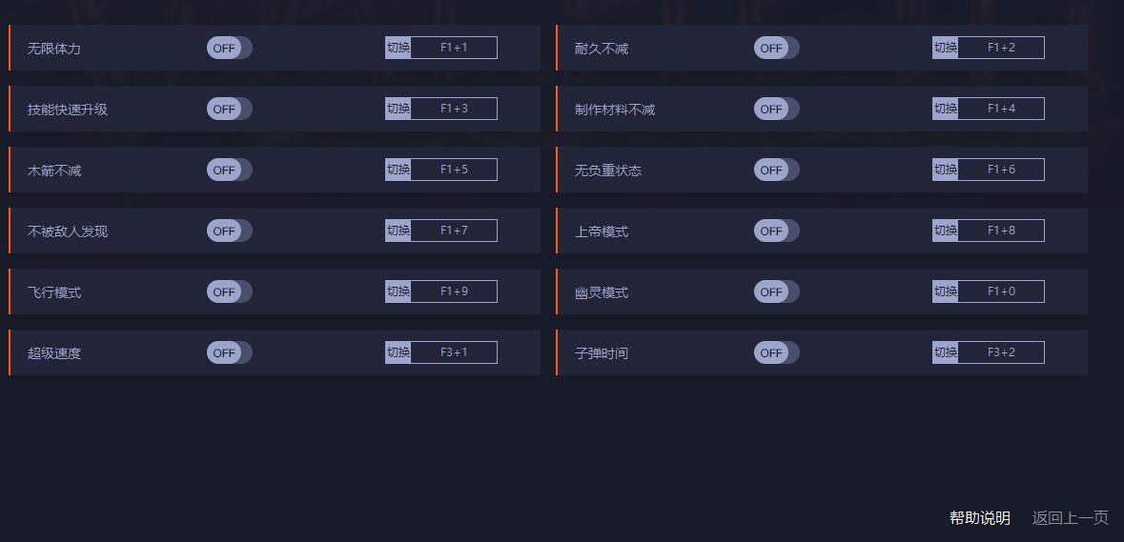Screen dimensions: 1124x542
Task: Click 返回上一页 to go back
Action: [1071, 517]
